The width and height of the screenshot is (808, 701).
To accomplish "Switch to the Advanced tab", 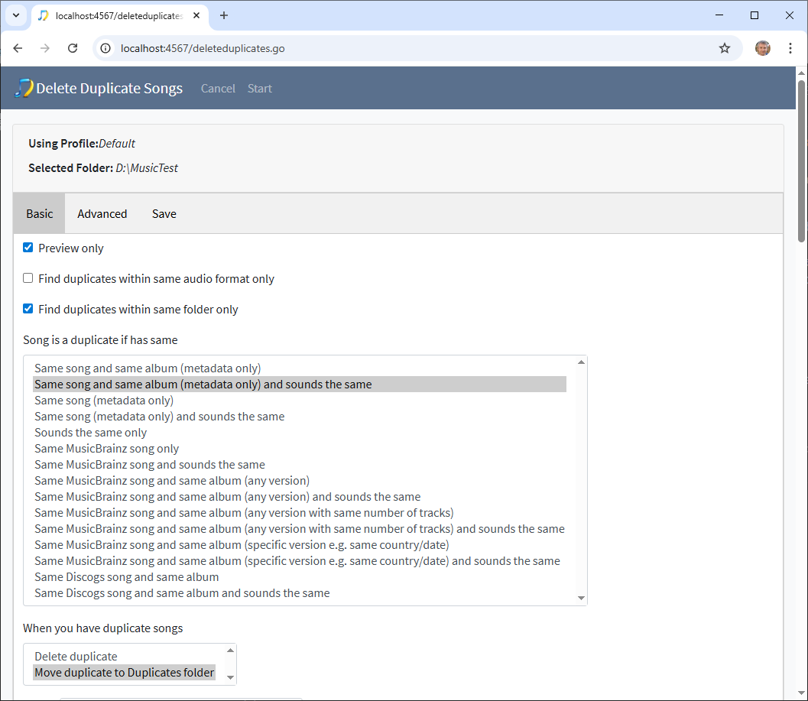I will [102, 214].
